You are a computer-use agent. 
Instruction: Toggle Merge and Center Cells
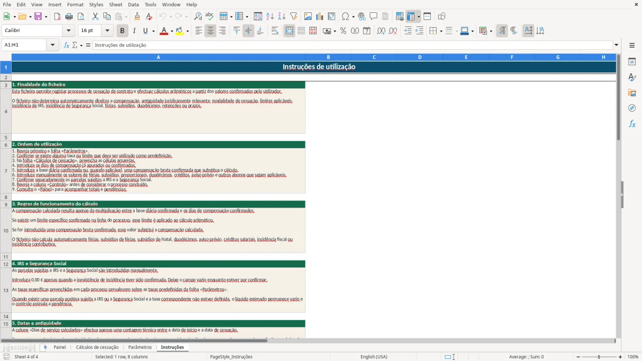pyautogui.click(x=289, y=31)
